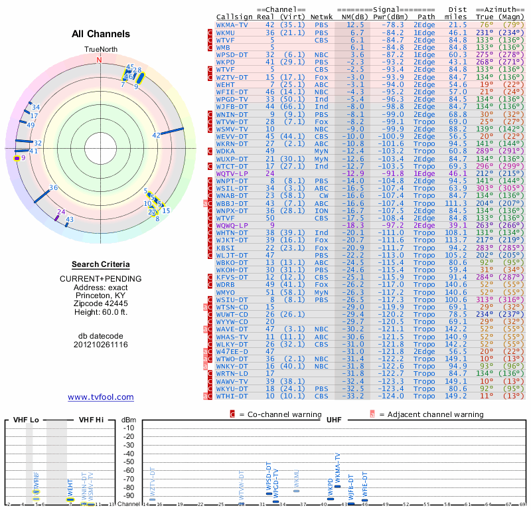The image size is (531, 510).
Task: Click co-channel warning icon beside WDKA
Action: tap(210, 151)
